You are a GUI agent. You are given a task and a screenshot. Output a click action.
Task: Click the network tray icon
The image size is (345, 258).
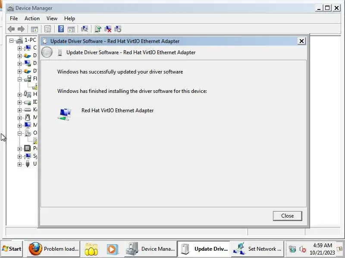tap(292, 249)
